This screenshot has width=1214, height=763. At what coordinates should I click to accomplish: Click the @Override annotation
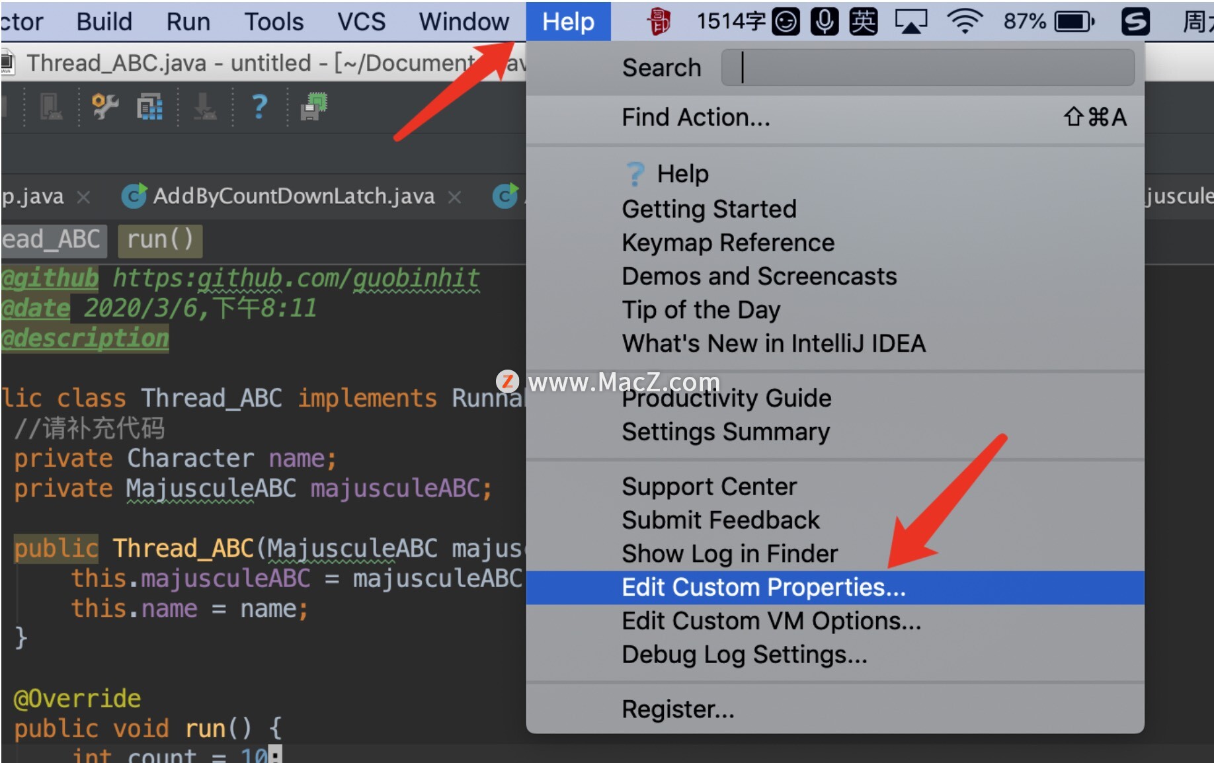click(77, 698)
